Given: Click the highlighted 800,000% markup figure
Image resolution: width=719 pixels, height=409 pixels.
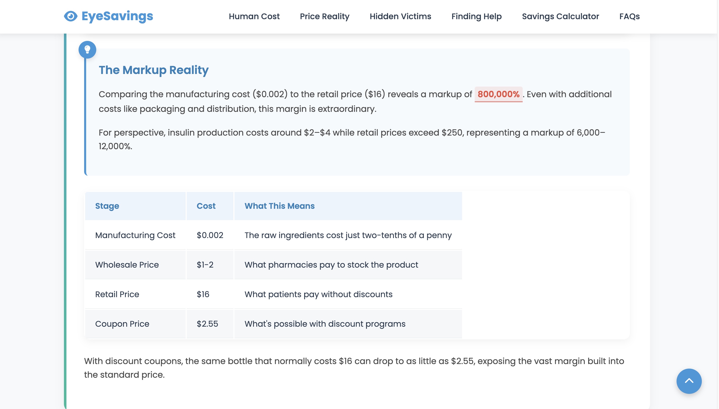Looking at the screenshot, I should click(498, 94).
